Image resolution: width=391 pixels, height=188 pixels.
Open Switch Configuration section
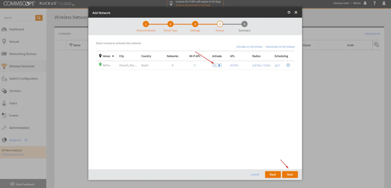[23, 79]
